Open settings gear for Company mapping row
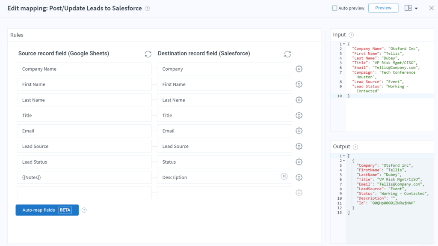This screenshot has height=246, width=438. tap(299, 69)
